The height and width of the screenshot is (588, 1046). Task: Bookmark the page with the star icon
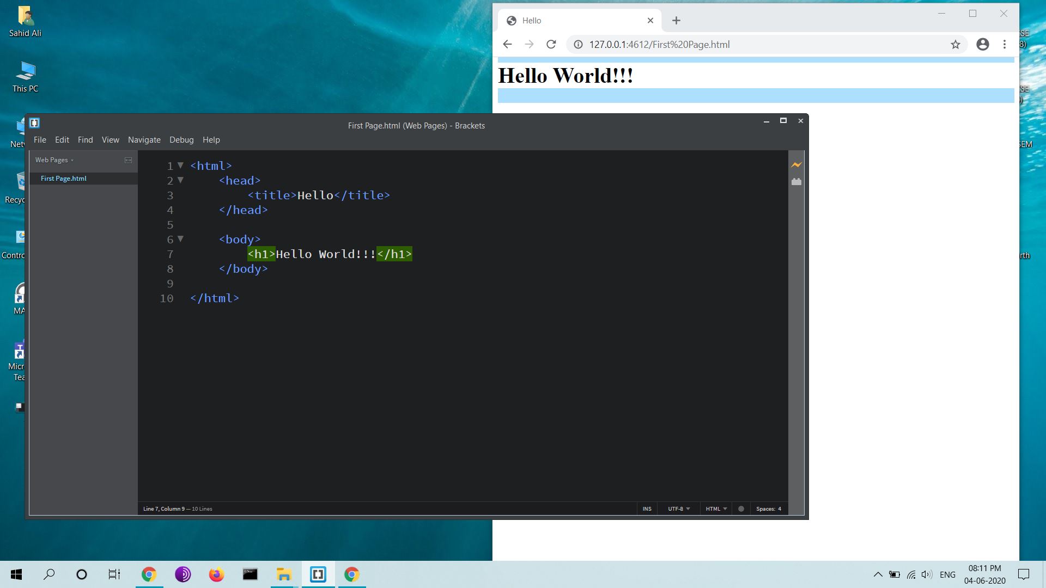pos(955,44)
